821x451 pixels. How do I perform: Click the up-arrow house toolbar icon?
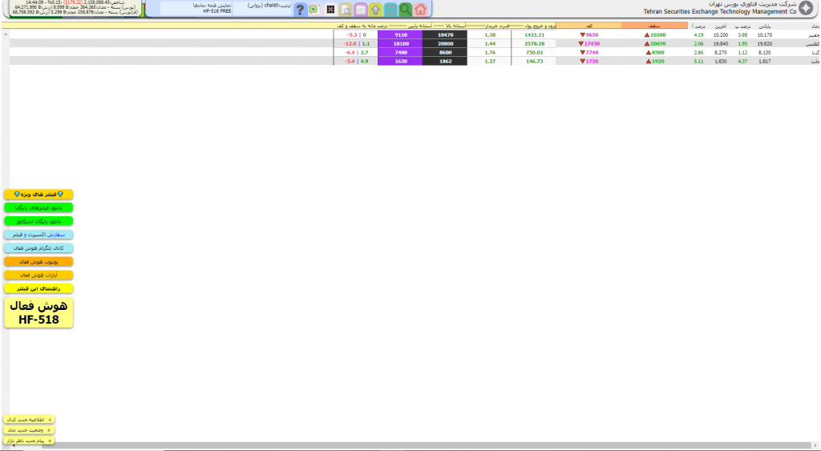pos(375,9)
